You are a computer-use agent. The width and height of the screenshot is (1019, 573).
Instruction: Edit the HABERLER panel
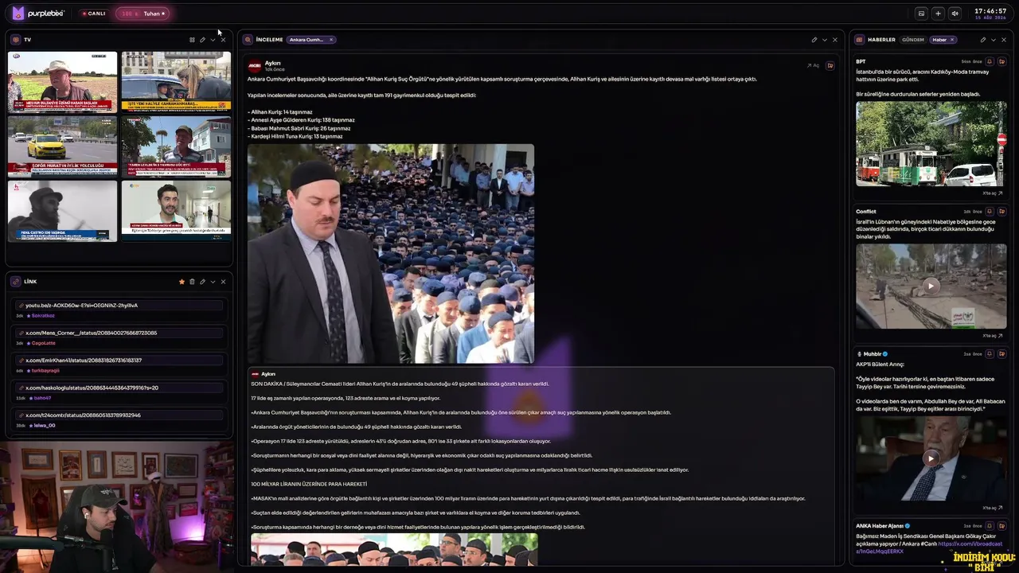pos(983,40)
